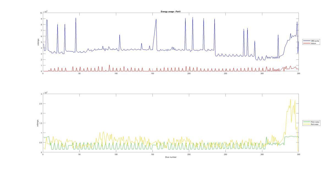Click upper plot y-axis tick "10"
330x171 pixels.
[41, 13]
